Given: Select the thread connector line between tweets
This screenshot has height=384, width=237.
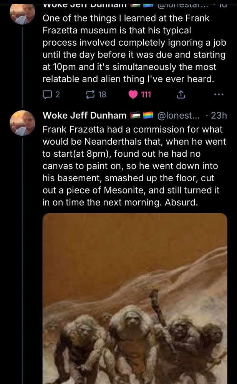Looking at the screenshot, I should point(22,67).
